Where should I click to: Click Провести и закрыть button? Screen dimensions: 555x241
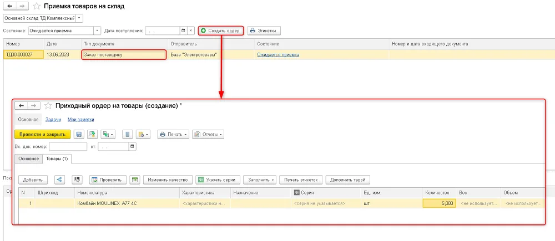[43, 134]
